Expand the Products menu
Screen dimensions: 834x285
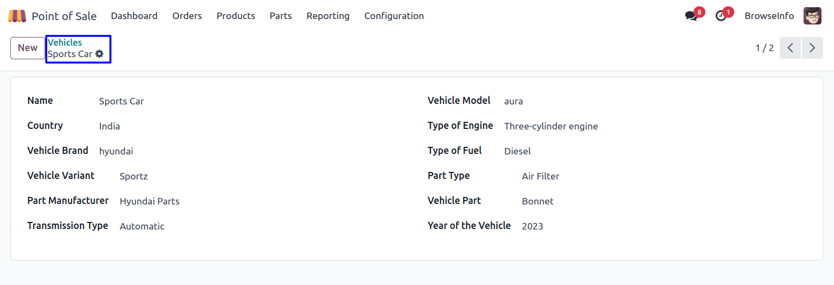point(236,16)
